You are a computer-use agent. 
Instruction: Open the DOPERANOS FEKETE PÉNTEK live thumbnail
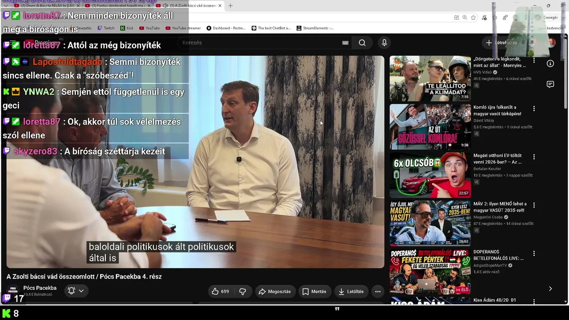430,272
